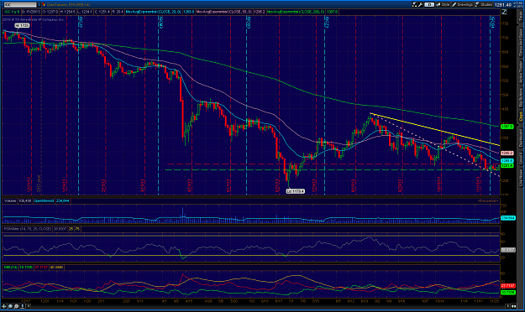Viewport: 525px width, 312px height.
Task: Click the 38.9307 RSI value in header
Action: (60, 229)
